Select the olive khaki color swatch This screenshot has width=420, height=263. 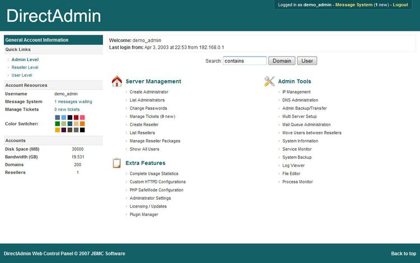coord(64,123)
